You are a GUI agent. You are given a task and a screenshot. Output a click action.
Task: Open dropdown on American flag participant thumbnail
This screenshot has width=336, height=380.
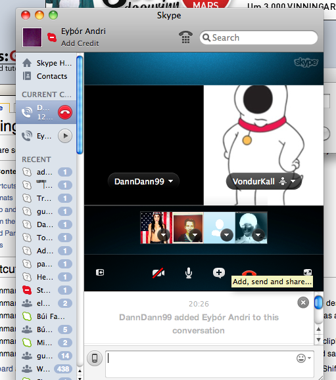coord(163,235)
